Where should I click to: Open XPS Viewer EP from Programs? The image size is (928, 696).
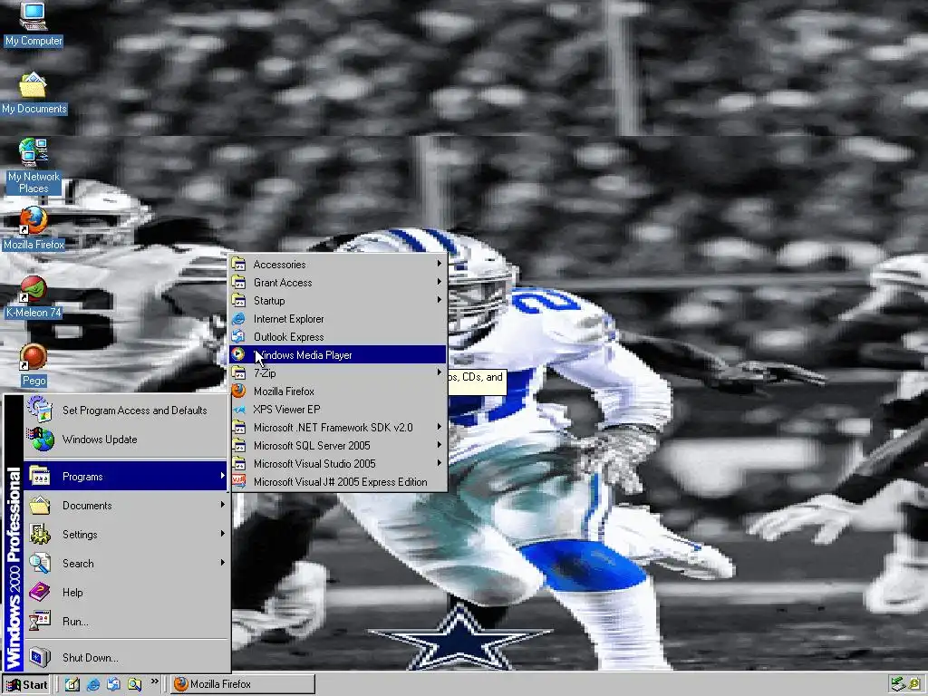pyautogui.click(x=338, y=410)
